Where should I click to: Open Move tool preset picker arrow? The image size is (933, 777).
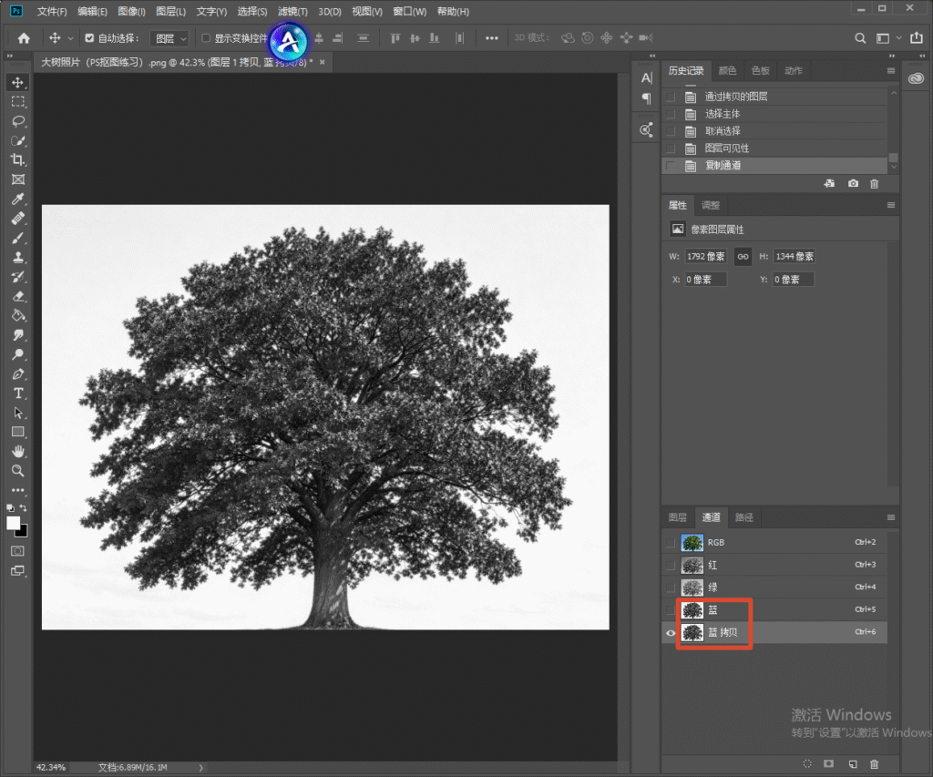(x=70, y=38)
